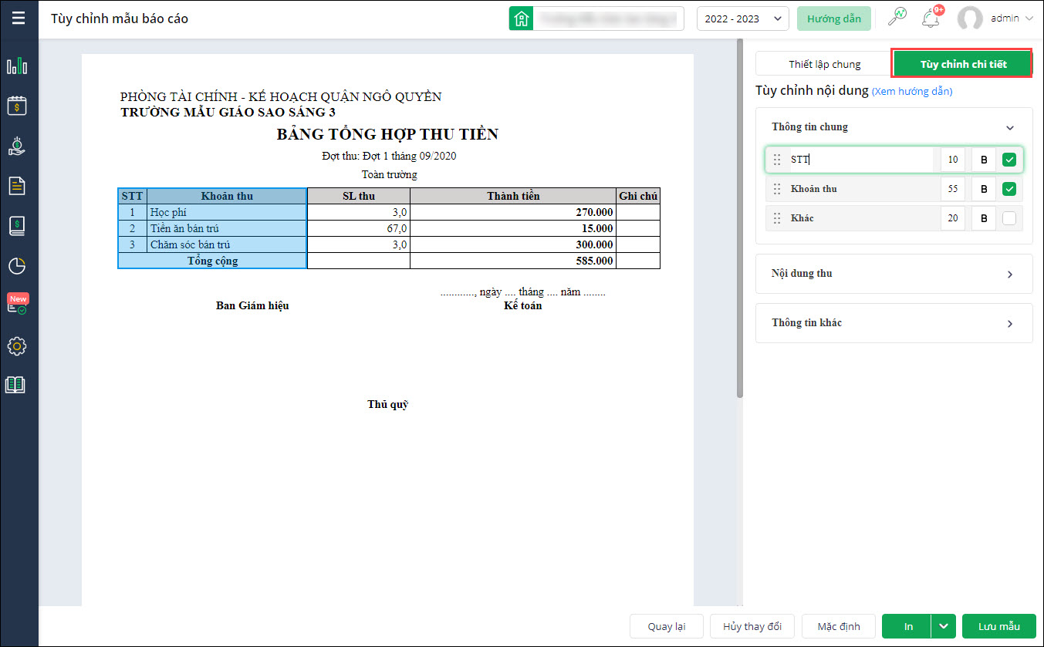This screenshot has width=1044, height=647.
Task: Toggle bold for the Khác row
Action: click(983, 218)
